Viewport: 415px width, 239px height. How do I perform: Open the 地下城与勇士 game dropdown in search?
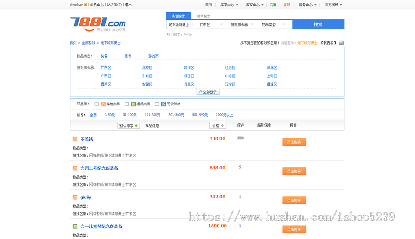pyautogui.click(x=180, y=24)
